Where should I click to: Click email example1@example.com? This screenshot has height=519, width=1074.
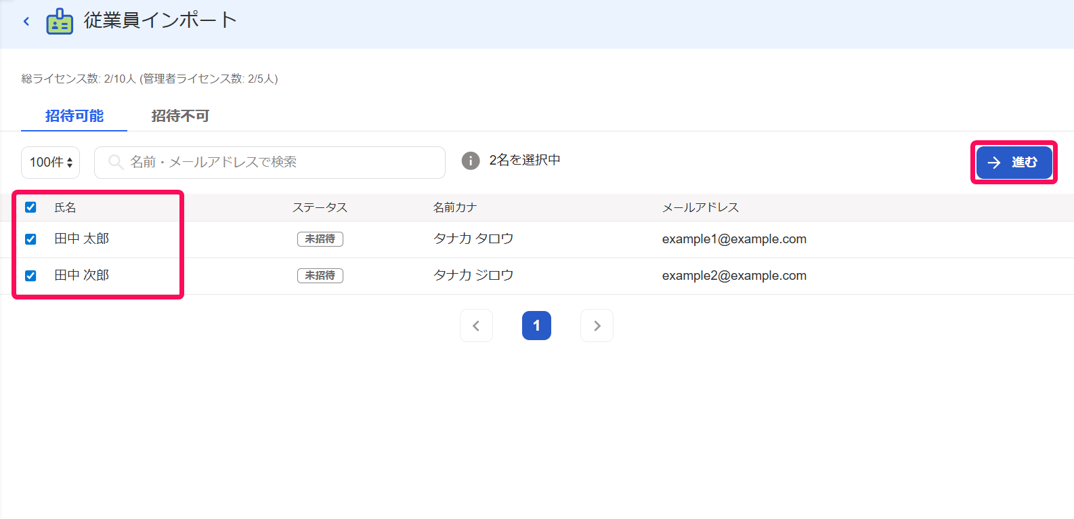click(734, 239)
